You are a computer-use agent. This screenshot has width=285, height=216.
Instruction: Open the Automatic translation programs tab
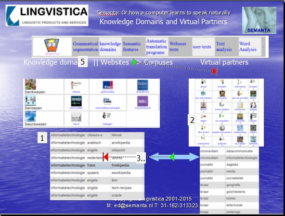coord(156,47)
